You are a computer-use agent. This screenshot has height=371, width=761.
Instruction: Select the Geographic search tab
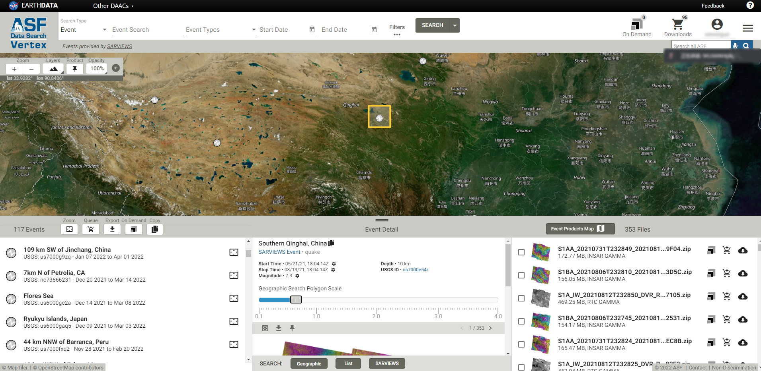pos(309,363)
